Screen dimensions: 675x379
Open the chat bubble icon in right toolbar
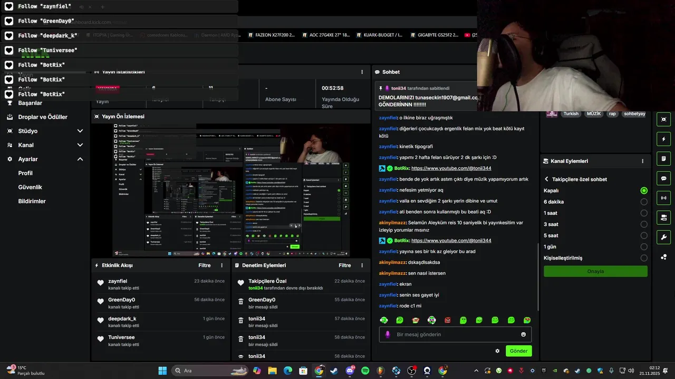tap(663, 178)
